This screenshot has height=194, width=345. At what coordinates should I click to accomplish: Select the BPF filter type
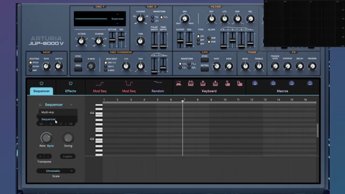(x=198, y=40)
